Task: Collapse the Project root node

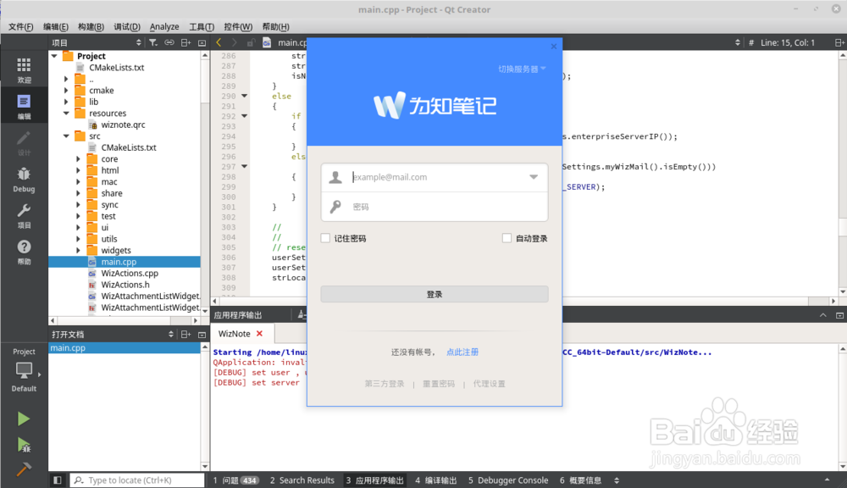Action: [x=54, y=56]
